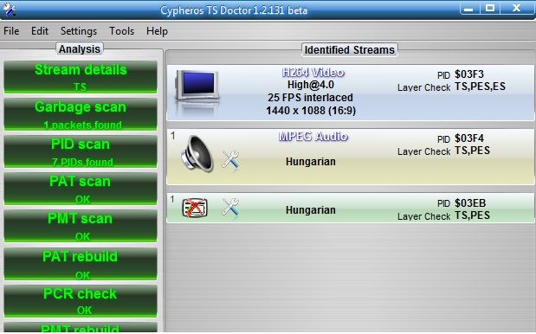Click the PAT rebuild button
Viewport: 536px width, 334px height.
click(81, 264)
